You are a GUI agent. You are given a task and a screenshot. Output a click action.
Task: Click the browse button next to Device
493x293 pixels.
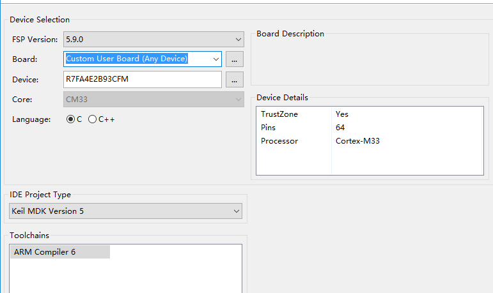tap(235, 80)
